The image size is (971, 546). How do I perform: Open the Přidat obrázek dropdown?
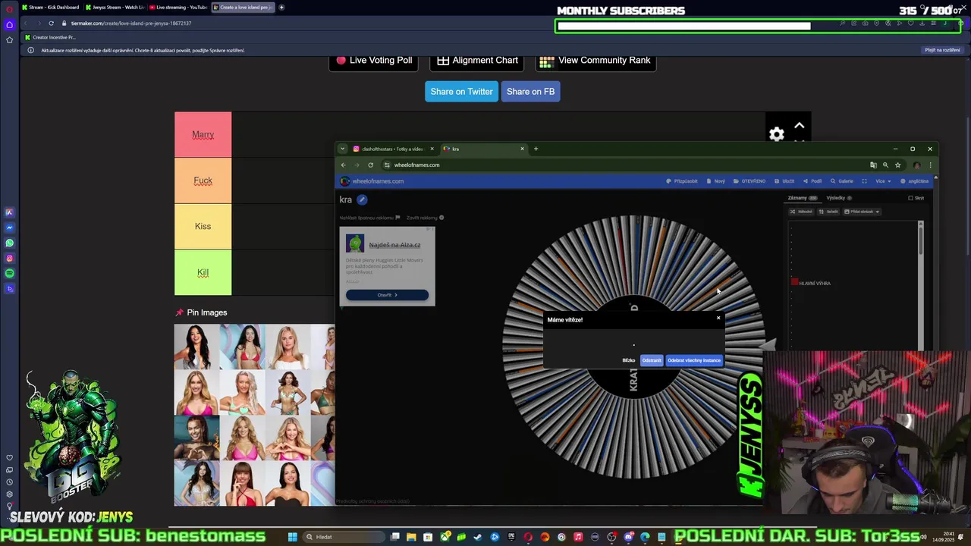point(862,212)
